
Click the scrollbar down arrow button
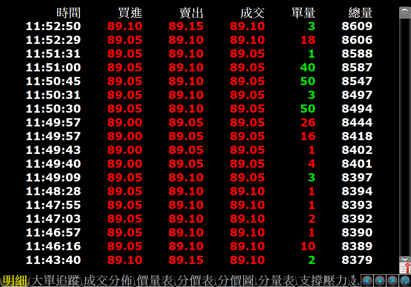[x=405, y=259]
